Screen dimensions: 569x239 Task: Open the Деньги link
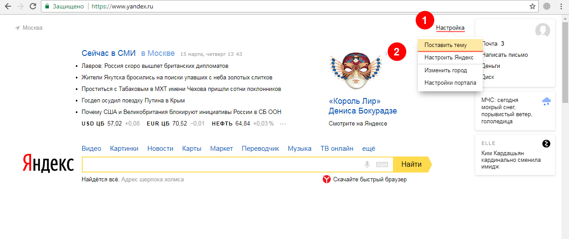(491, 66)
